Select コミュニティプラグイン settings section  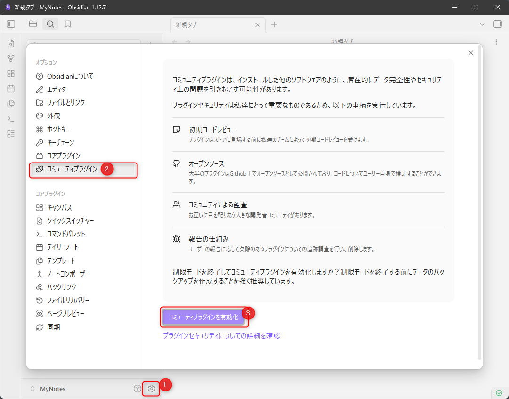click(84, 169)
